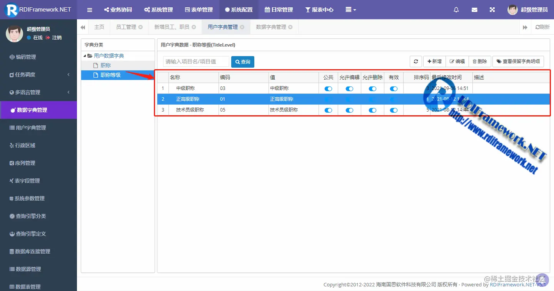Viewport: 554px width, 291px height.
Task: Open the 报表中心 menu
Action: pos(319,10)
